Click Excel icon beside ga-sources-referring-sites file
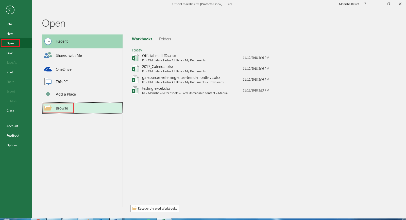This screenshot has height=220, width=406. [x=135, y=80]
